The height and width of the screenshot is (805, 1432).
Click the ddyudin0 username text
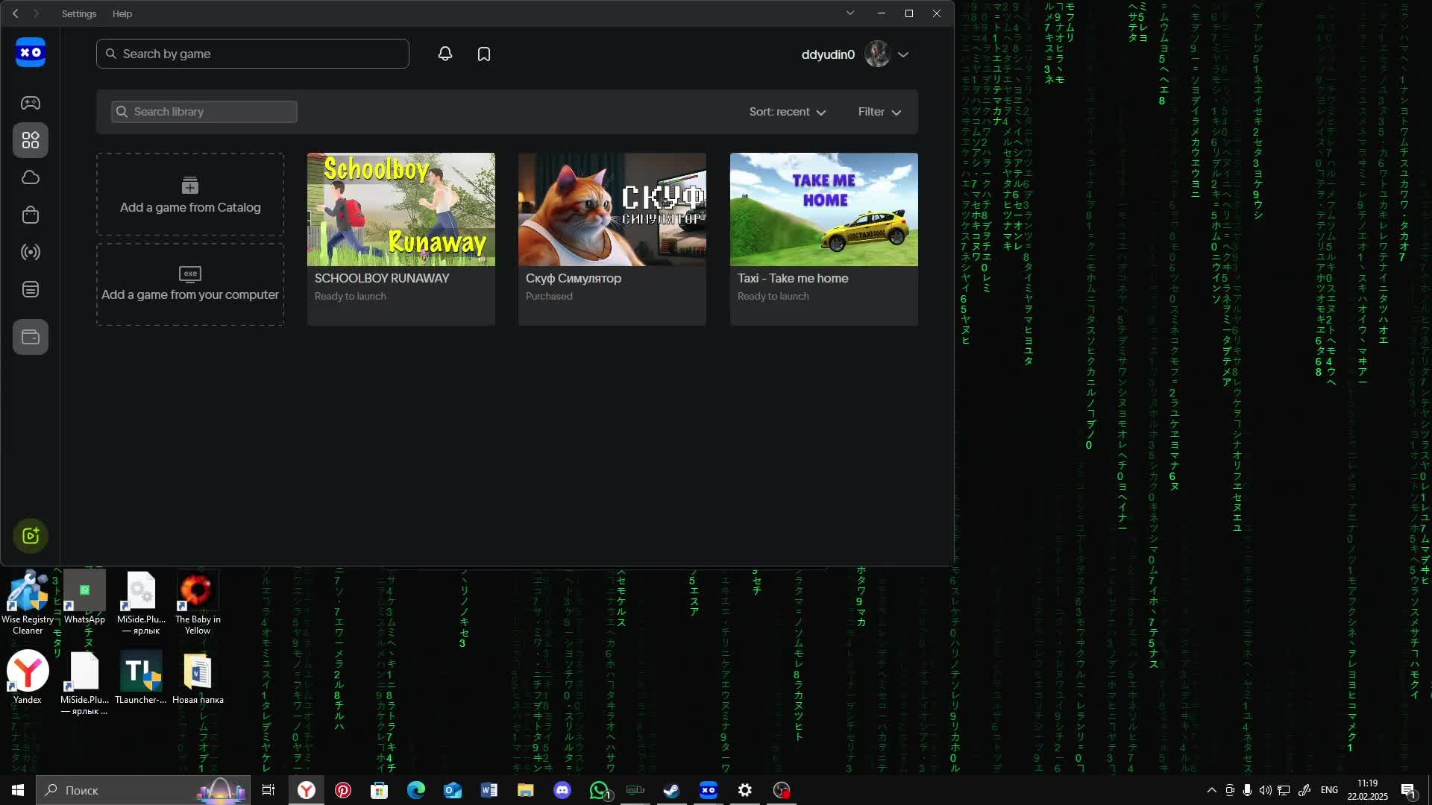click(x=828, y=54)
